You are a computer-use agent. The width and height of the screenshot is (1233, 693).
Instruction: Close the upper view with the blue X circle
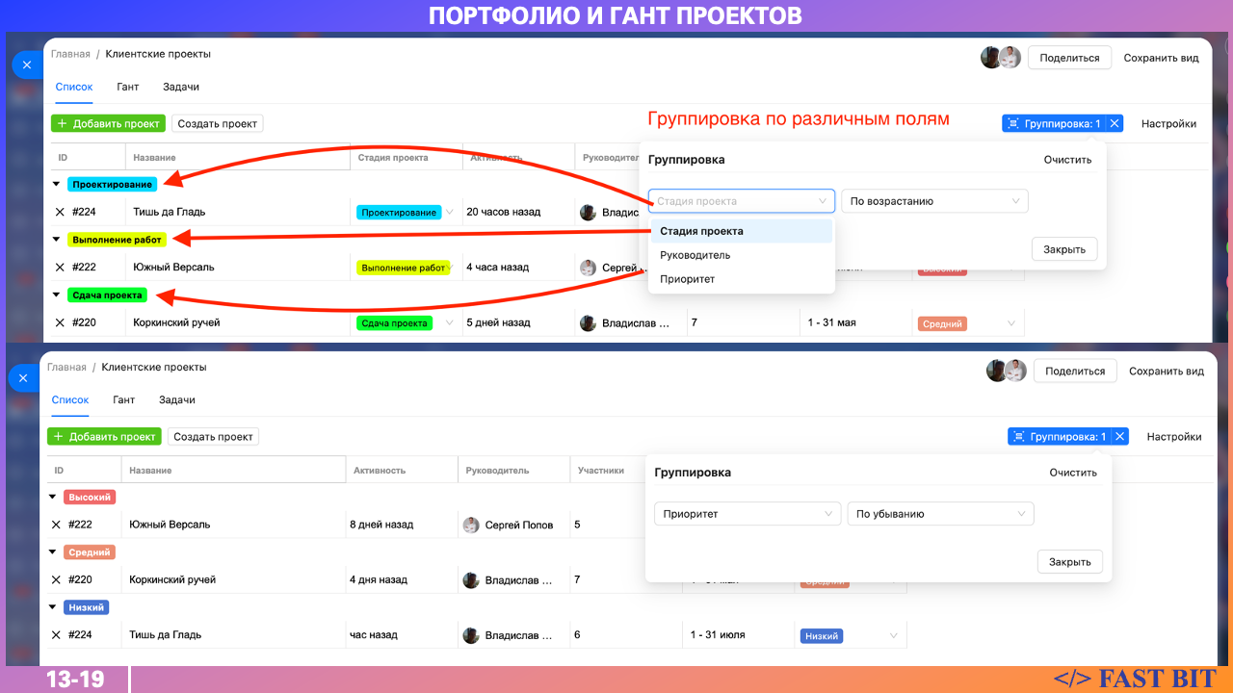coord(26,64)
